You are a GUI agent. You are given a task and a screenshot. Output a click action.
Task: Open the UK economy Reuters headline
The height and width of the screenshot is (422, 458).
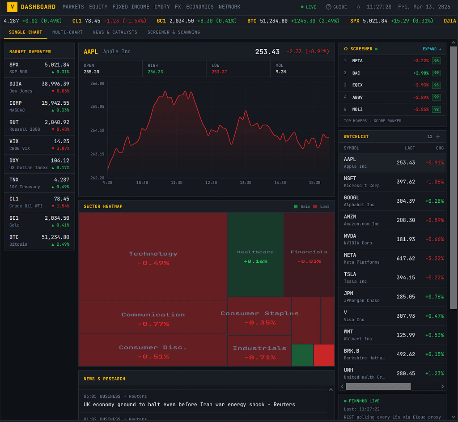pos(189,405)
